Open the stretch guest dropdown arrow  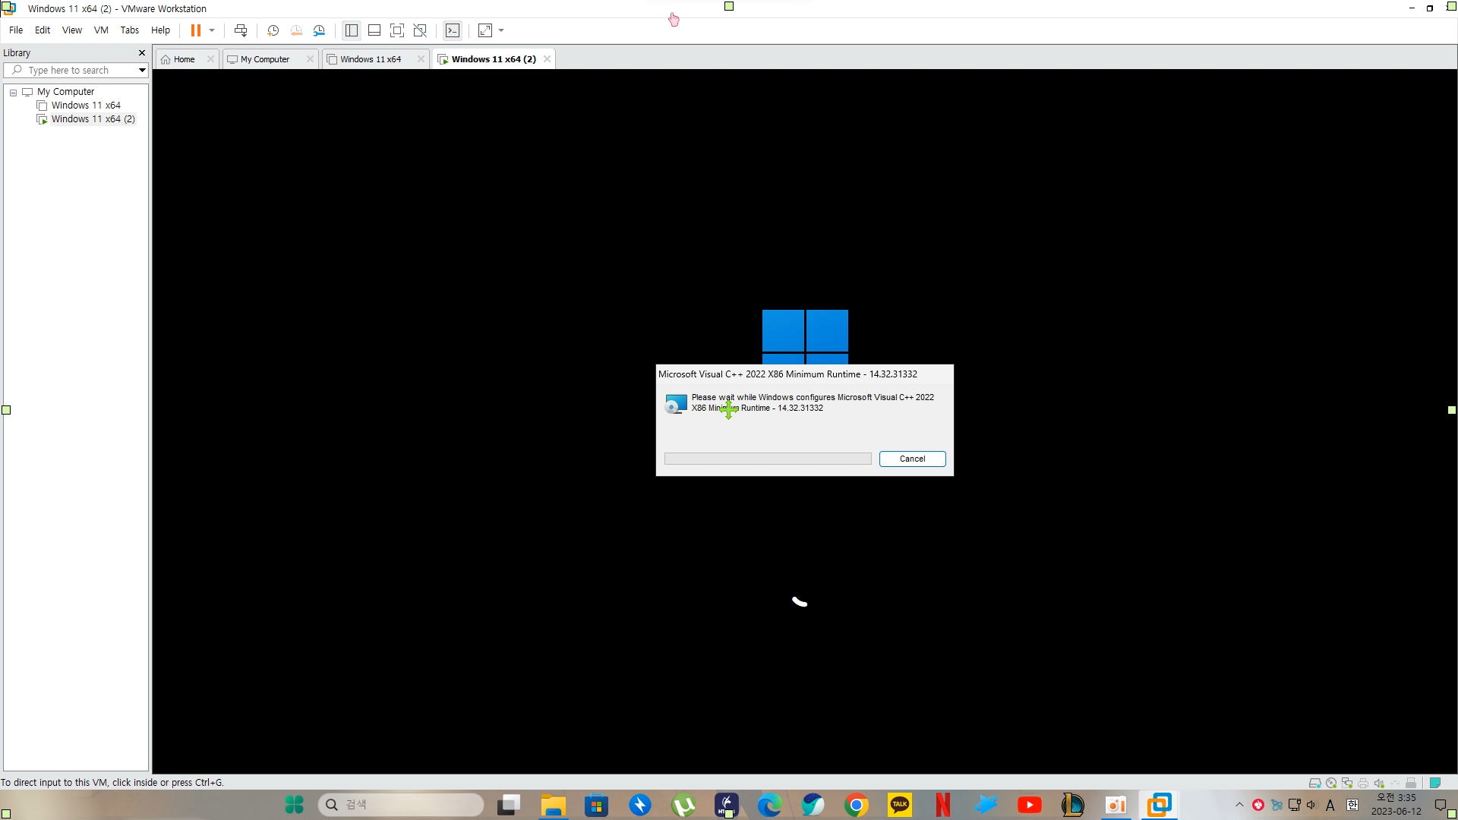[501, 30]
